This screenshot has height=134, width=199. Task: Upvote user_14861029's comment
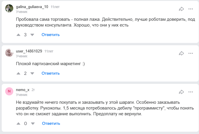[18, 73]
